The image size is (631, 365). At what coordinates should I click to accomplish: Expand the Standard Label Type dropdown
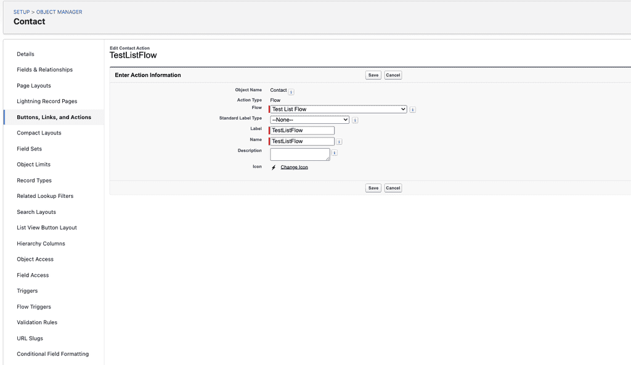309,120
